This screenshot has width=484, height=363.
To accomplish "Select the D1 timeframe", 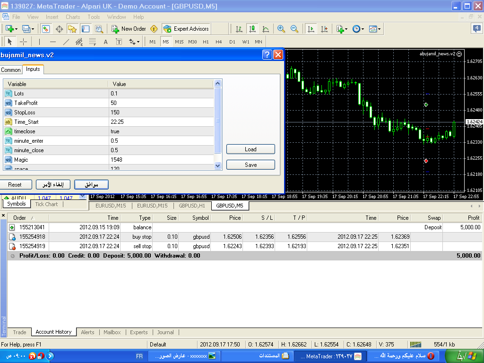I will tap(232, 42).
